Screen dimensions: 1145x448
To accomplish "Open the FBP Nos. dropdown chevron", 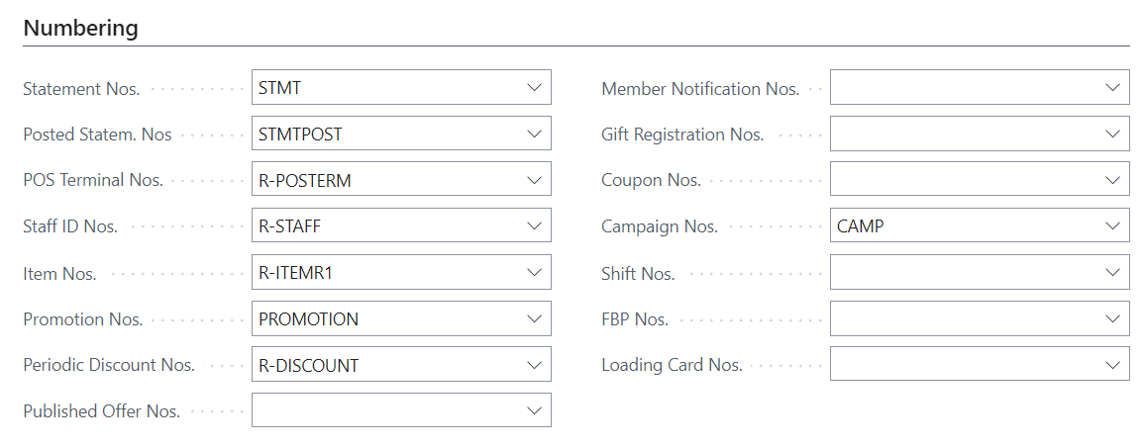I will (1112, 318).
